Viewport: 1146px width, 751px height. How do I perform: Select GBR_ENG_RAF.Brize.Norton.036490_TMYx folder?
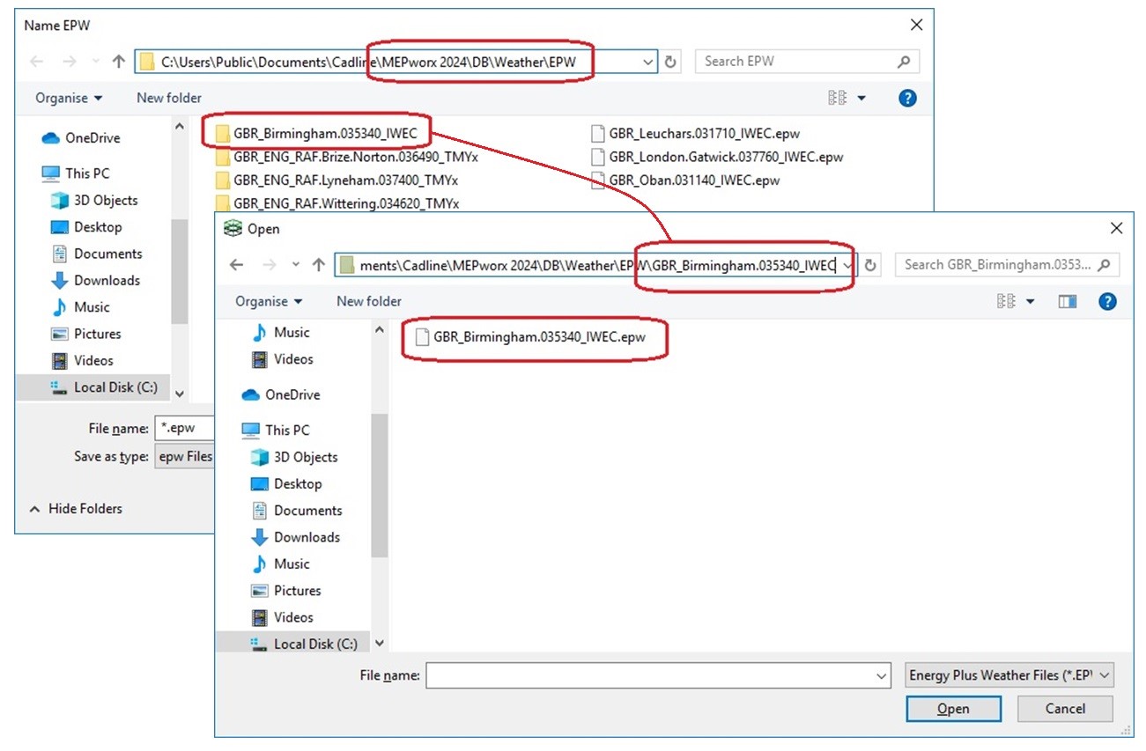coord(346,157)
